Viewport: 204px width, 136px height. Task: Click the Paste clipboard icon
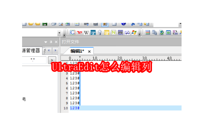(147, 24)
